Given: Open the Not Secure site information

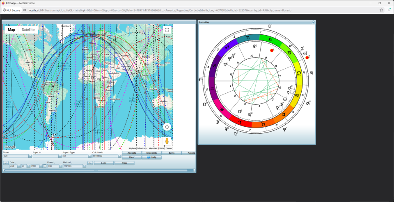Looking at the screenshot, I should [11, 10].
